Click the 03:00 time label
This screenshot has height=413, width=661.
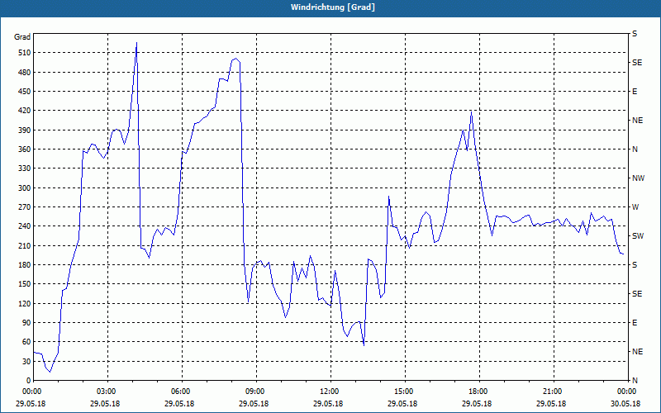(x=107, y=392)
